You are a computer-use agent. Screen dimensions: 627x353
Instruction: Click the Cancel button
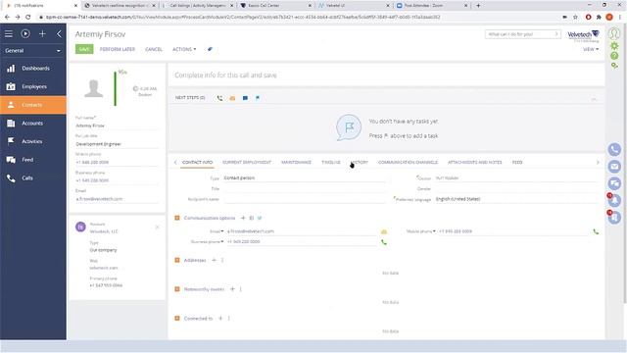[154, 49]
